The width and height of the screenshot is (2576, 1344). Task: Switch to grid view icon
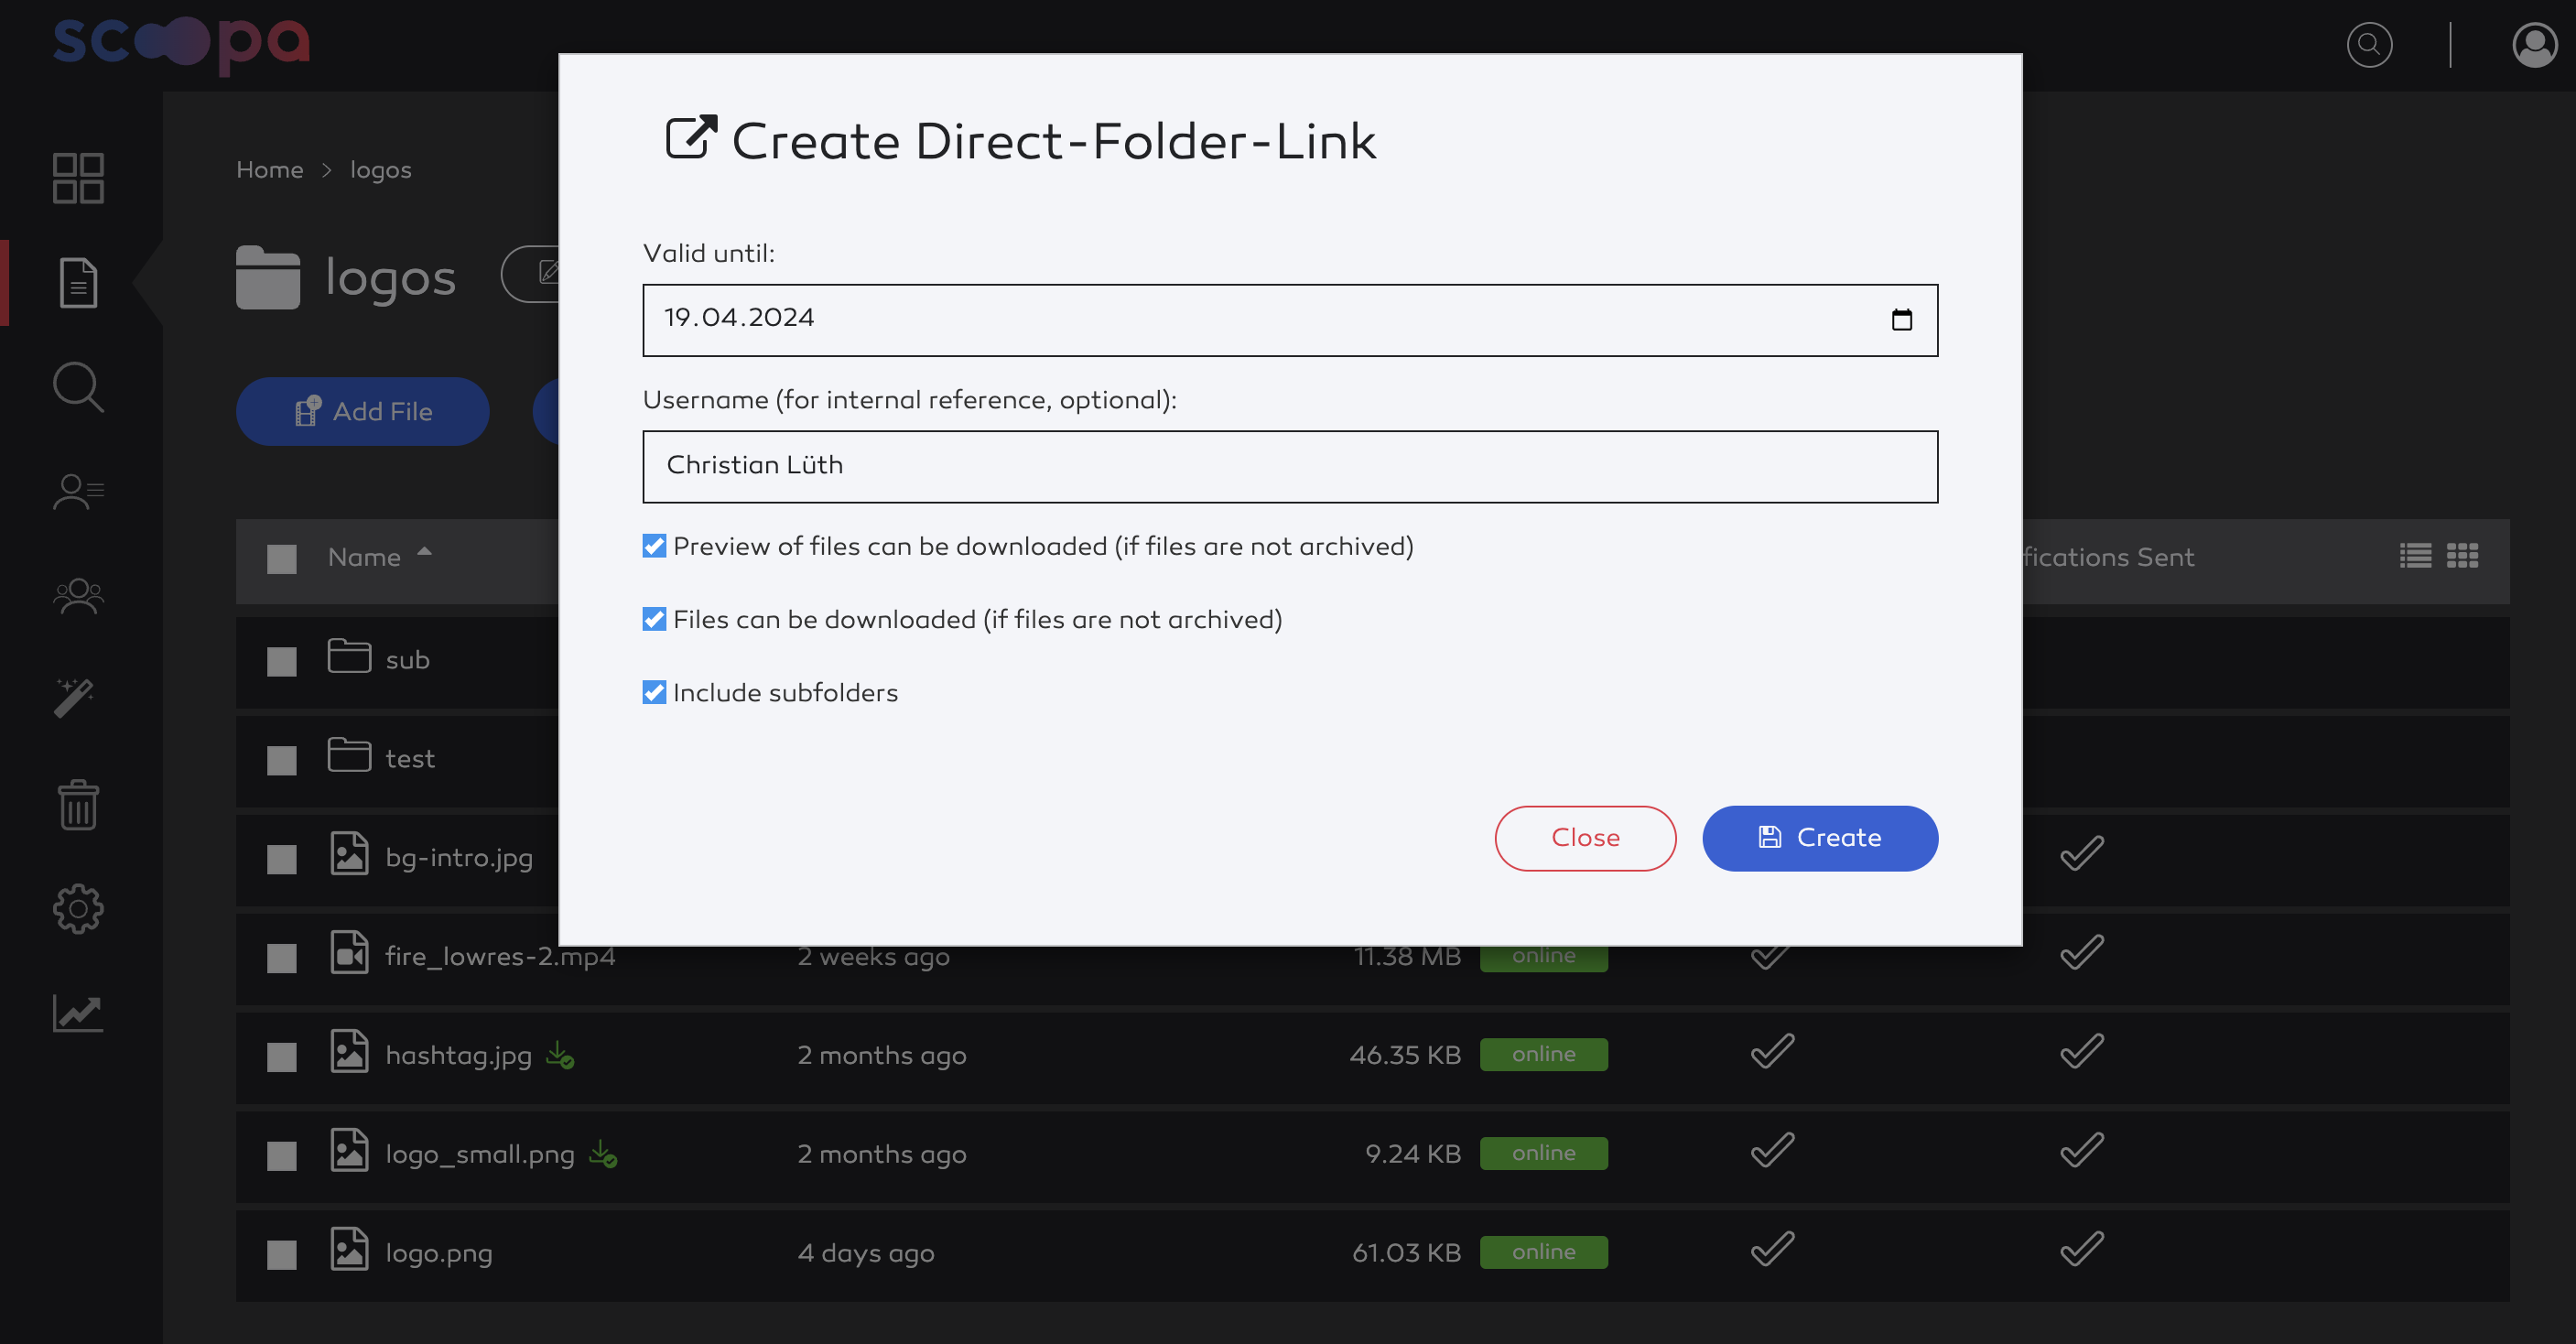(2462, 556)
